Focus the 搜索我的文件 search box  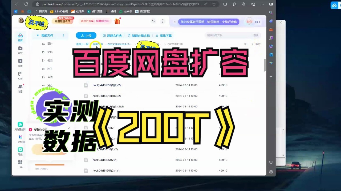(229, 35)
